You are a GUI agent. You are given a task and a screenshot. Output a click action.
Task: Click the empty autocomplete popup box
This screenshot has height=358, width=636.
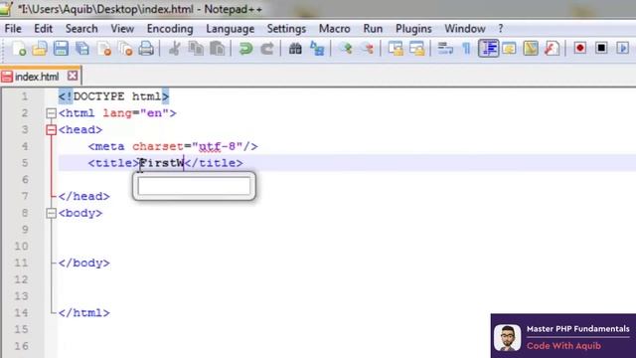pyautogui.click(x=194, y=186)
